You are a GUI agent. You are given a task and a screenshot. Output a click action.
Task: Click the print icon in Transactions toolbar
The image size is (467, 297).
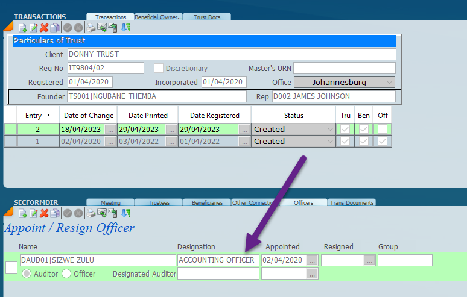pos(91,28)
